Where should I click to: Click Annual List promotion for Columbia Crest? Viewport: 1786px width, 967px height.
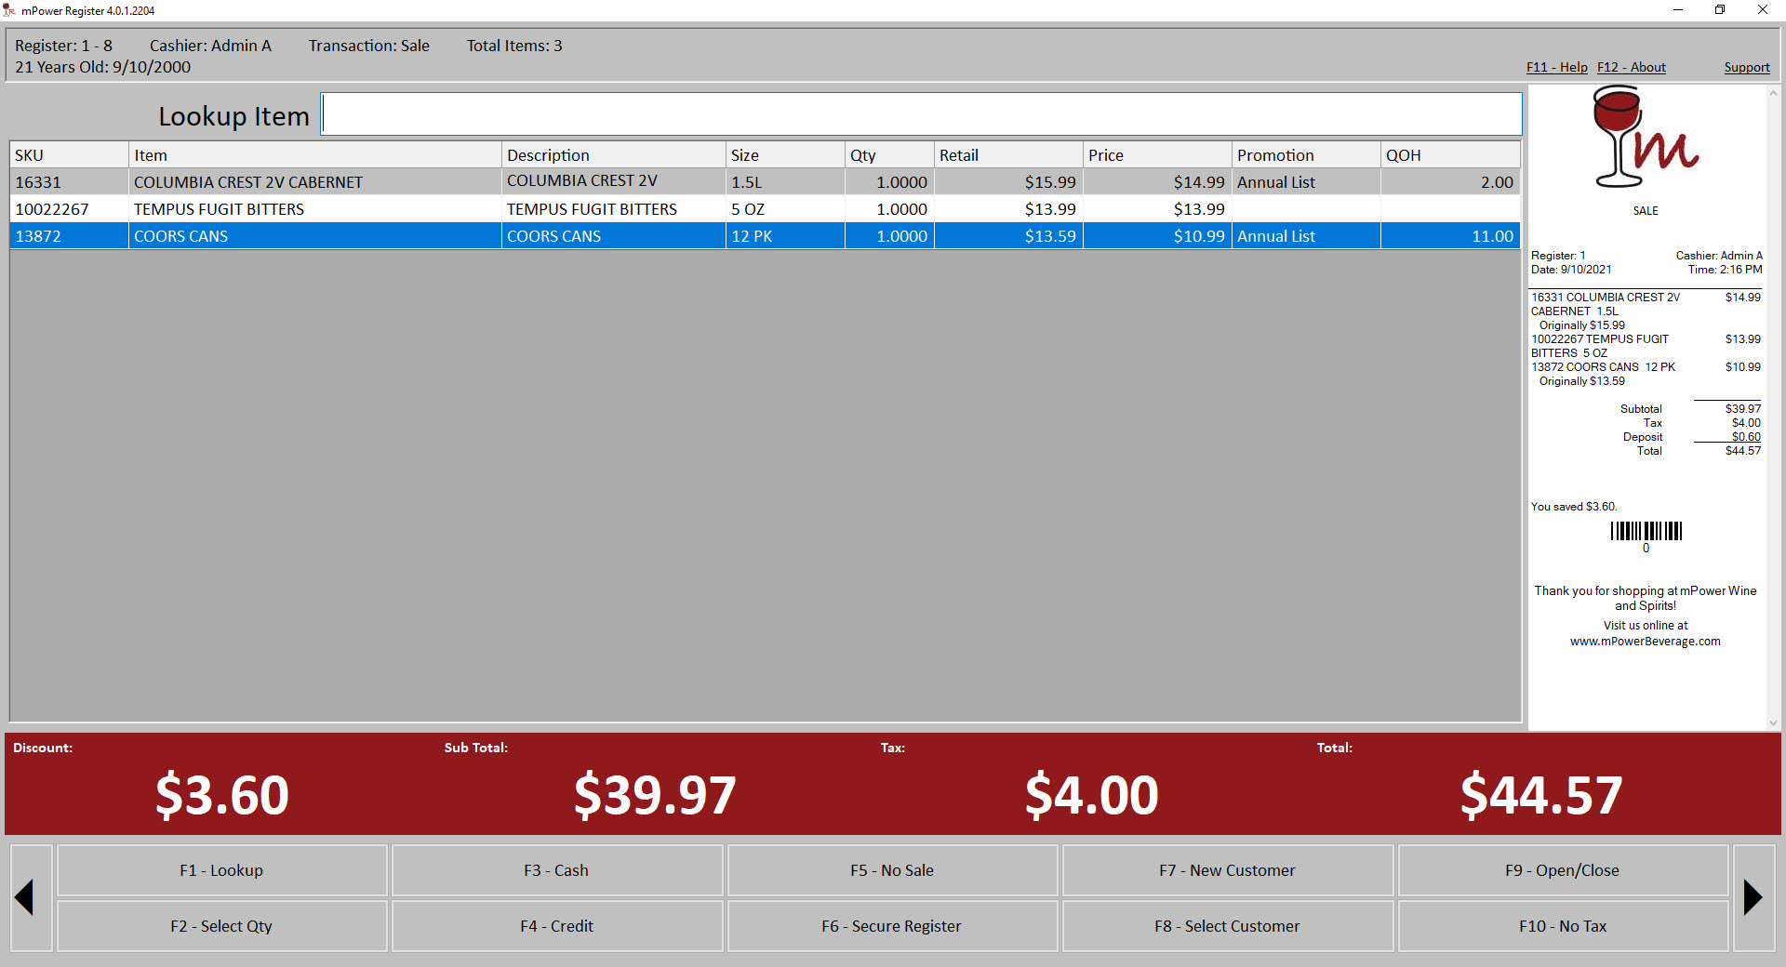1306,182
